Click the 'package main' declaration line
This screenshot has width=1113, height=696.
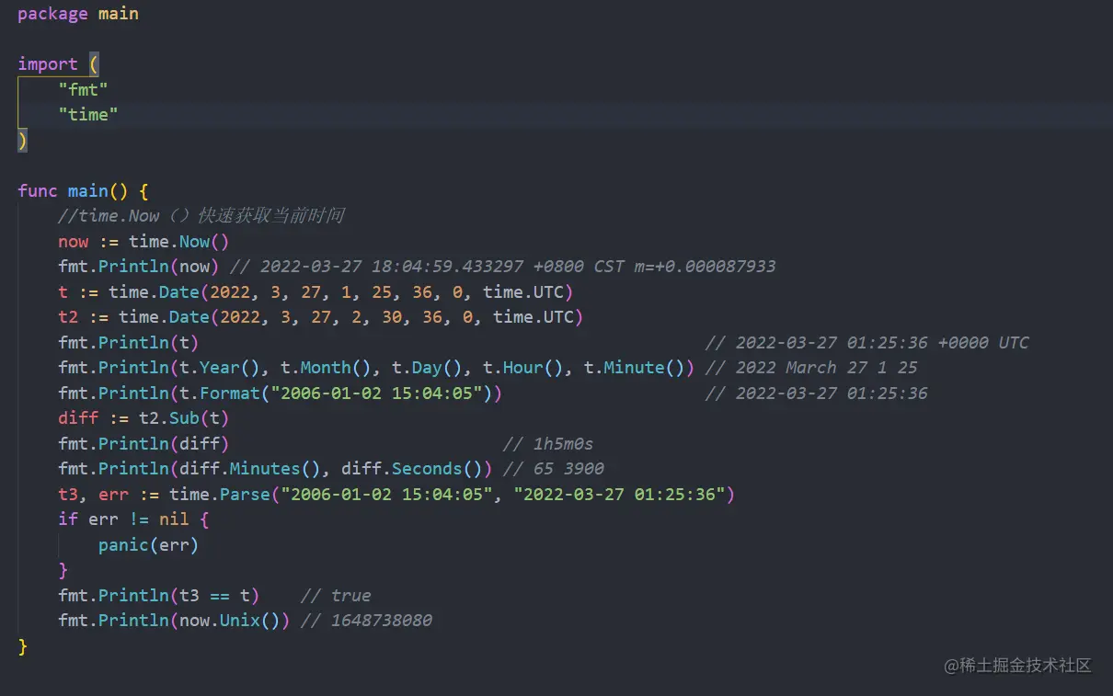point(78,14)
